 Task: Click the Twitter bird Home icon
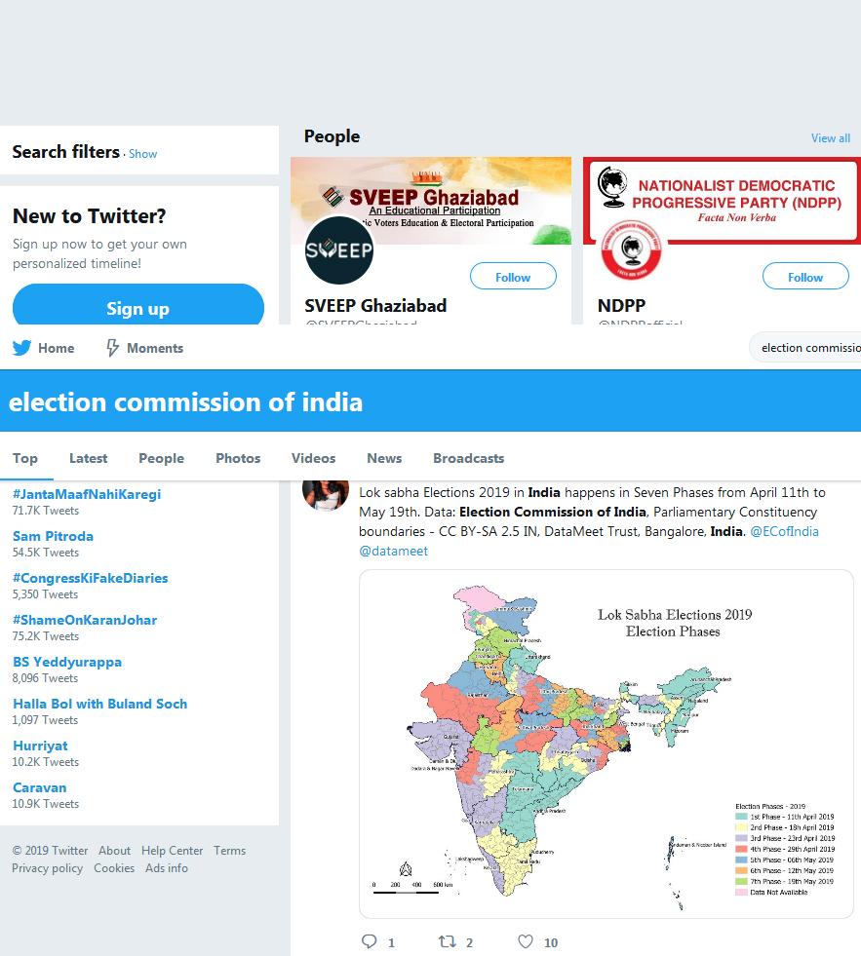(x=22, y=348)
